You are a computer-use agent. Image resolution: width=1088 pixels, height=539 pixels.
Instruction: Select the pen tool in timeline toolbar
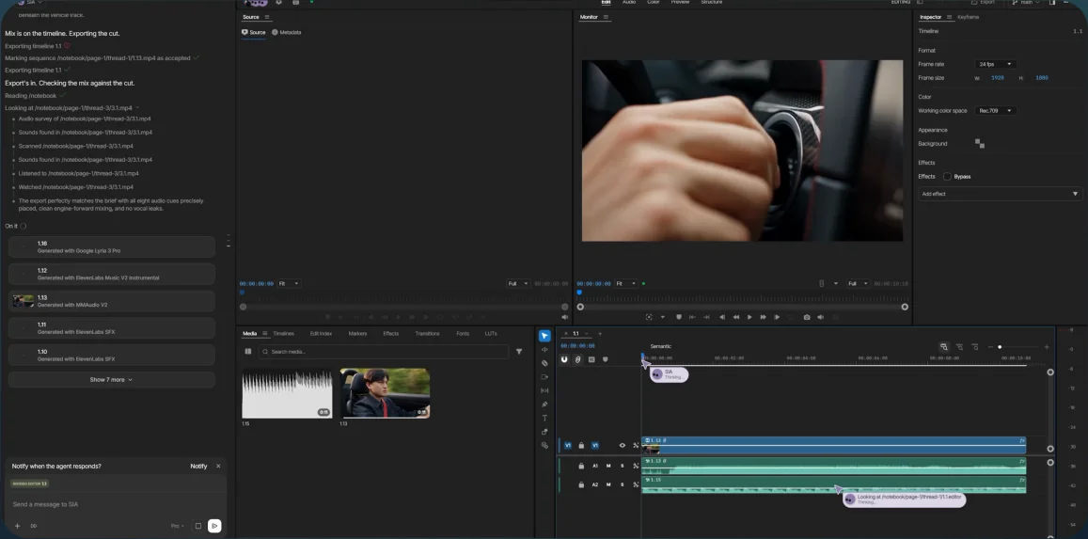coord(544,404)
